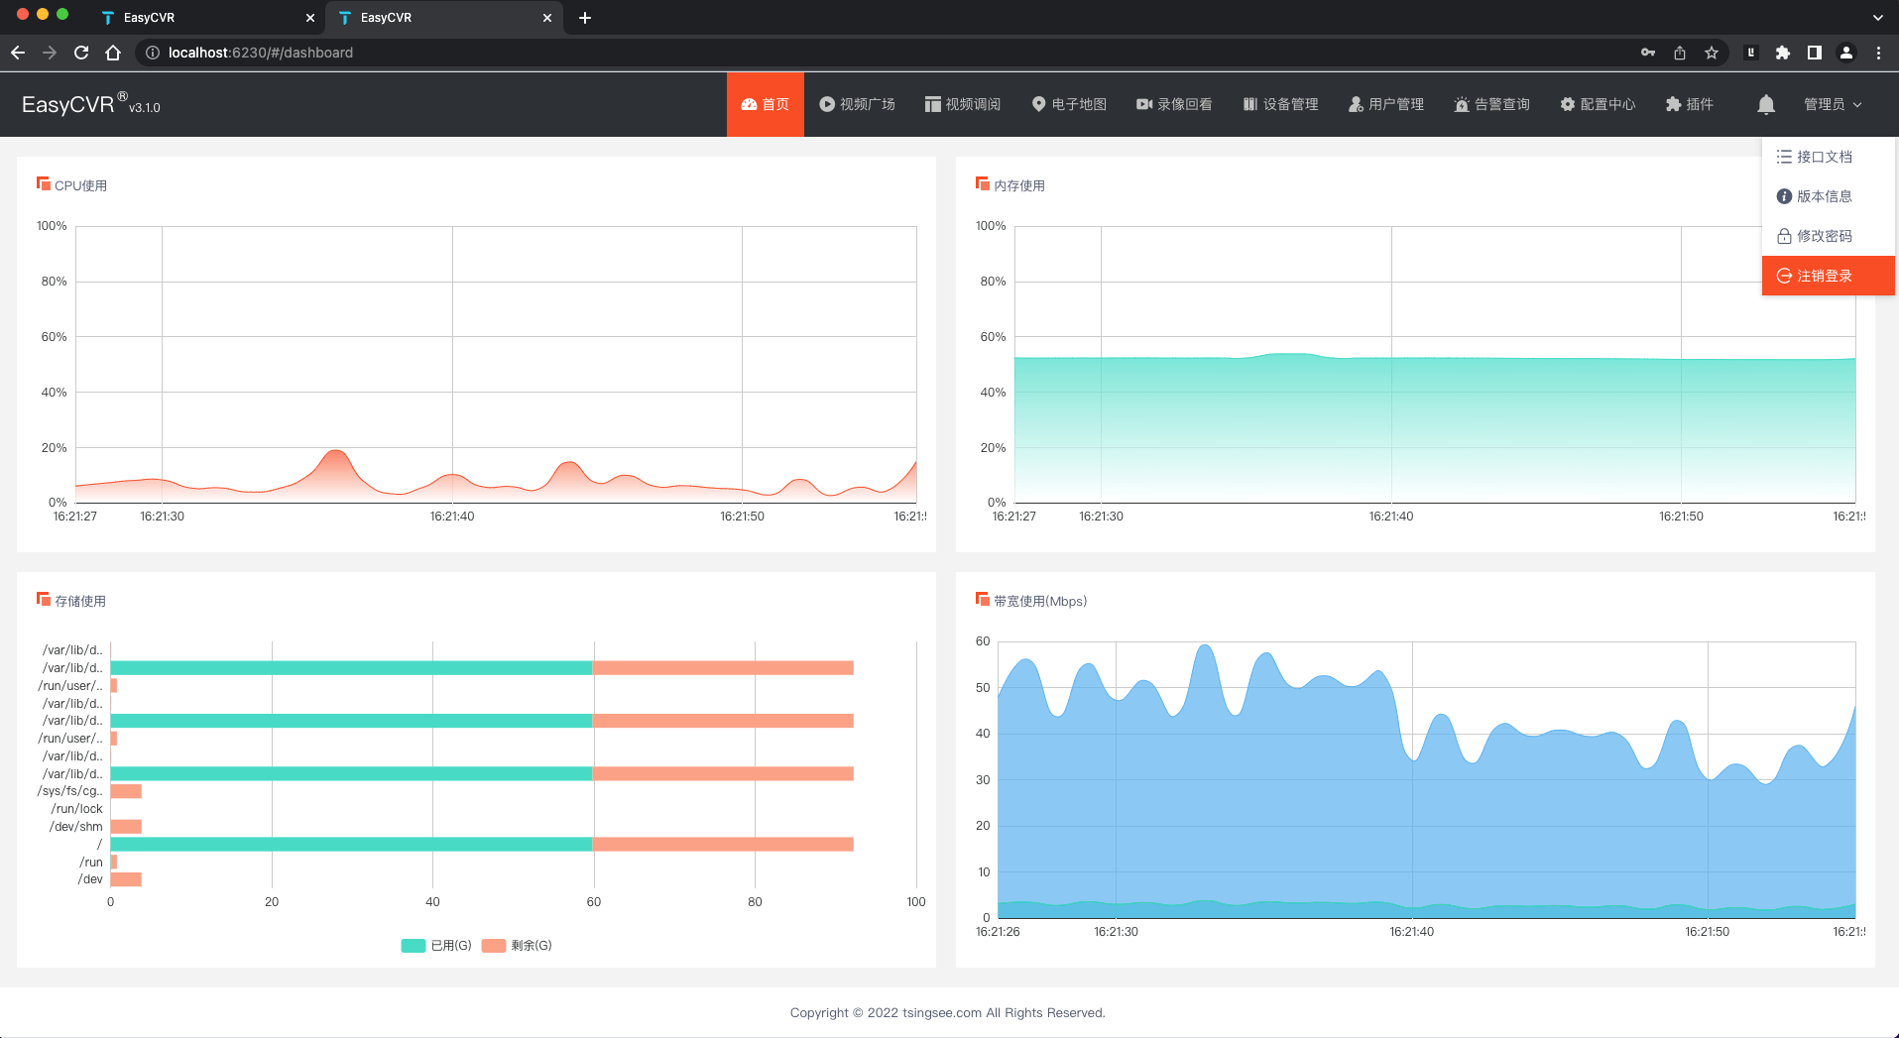This screenshot has height=1038, width=1899.
Task: Open 告警查询 alarm query
Action: tap(1491, 104)
